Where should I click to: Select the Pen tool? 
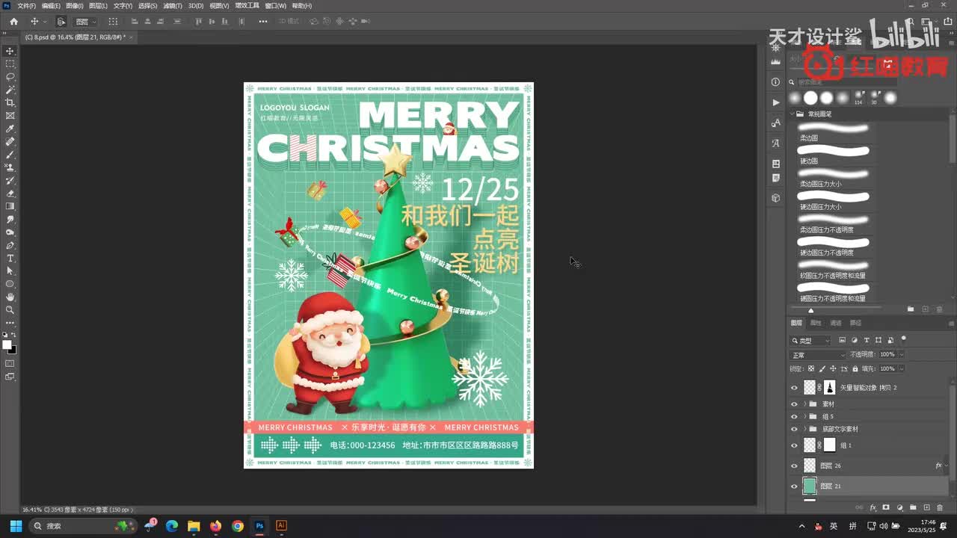pyautogui.click(x=10, y=245)
